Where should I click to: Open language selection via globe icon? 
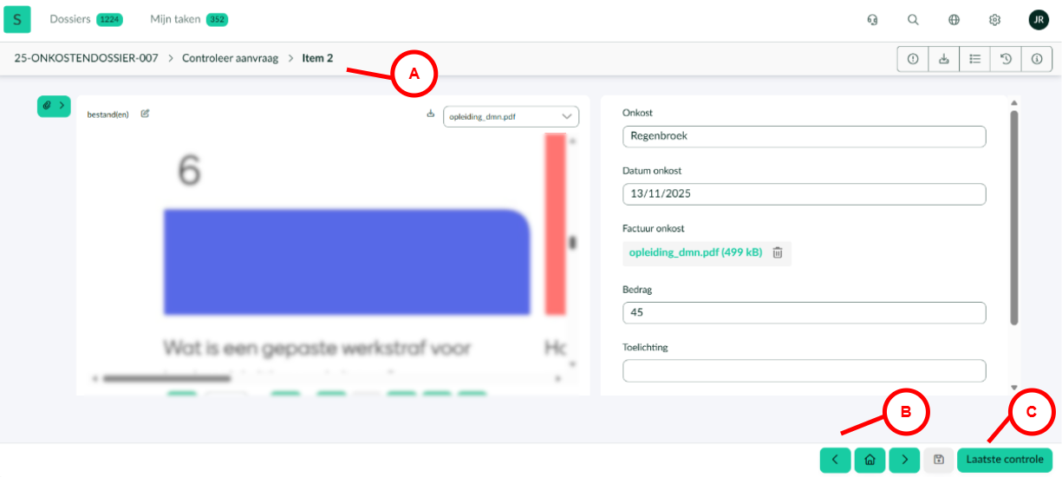pyautogui.click(x=954, y=20)
